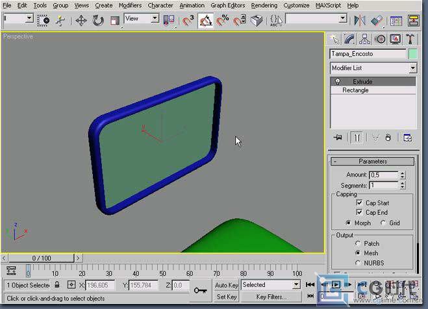Image resolution: width=428 pixels, height=309 pixels.
Task: Select the Morph capping option
Action: (x=348, y=223)
